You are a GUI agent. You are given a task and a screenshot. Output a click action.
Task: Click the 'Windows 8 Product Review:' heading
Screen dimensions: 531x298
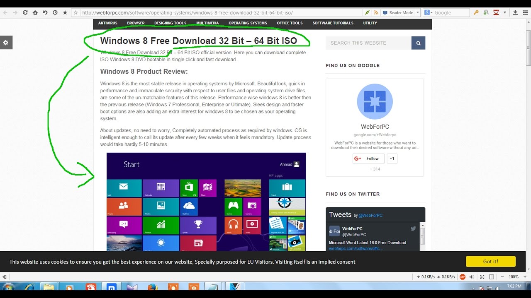(x=144, y=72)
